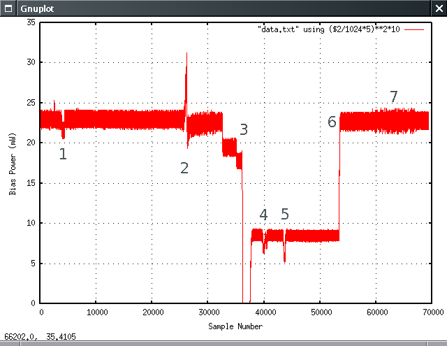Pick annotation number 5 on the plot
This screenshot has height=346, width=447.
click(285, 215)
